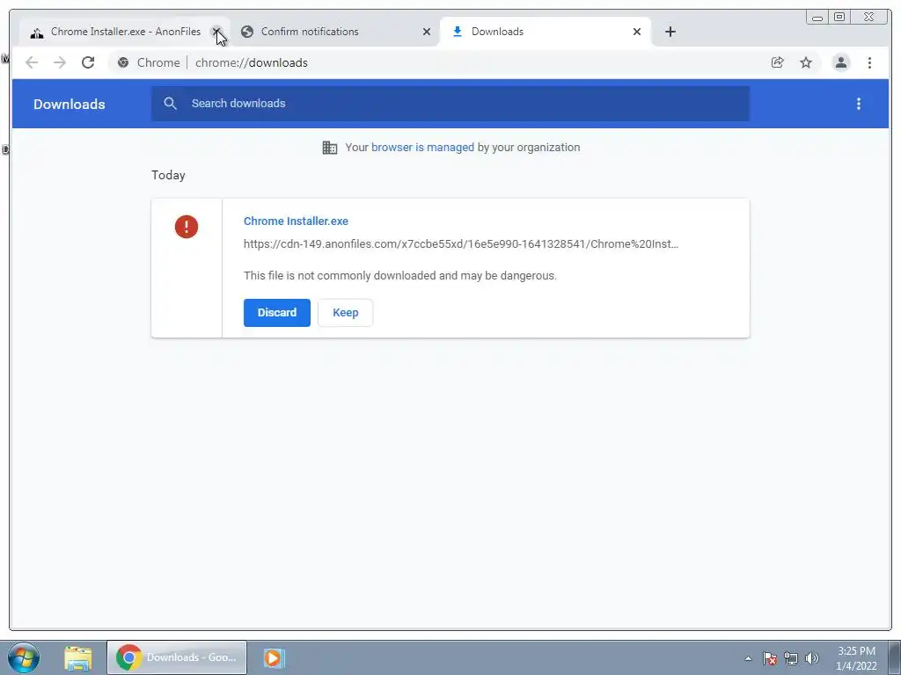Restore down the Chrome window

click(x=839, y=18)
